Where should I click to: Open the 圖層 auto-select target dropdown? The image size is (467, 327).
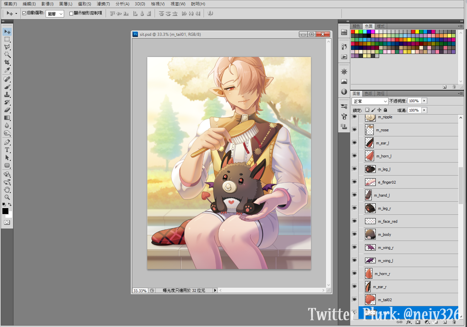tap(55, 14)
